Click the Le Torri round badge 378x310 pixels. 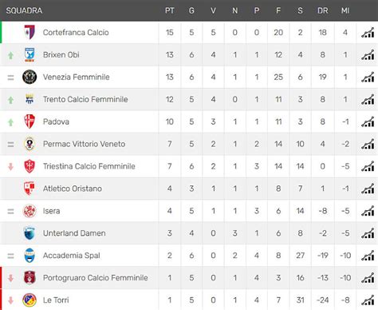30,300
